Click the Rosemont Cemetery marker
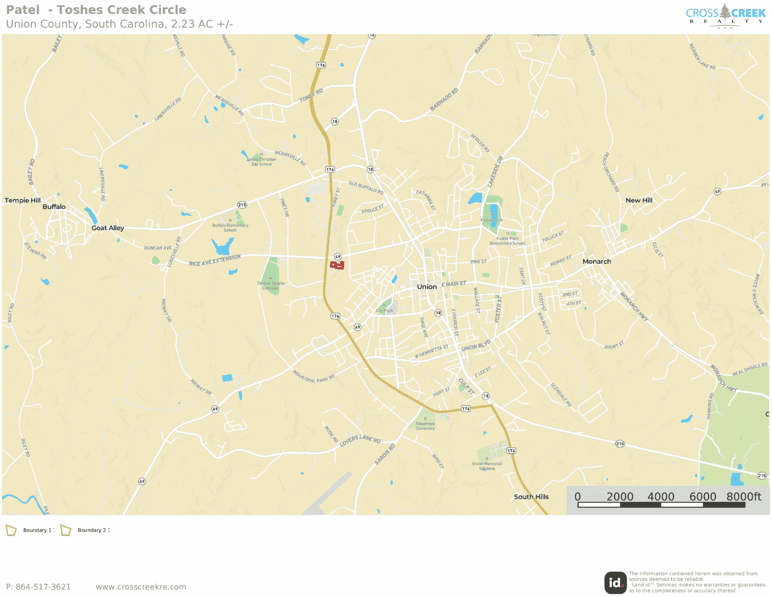772x597 pixels. point(425,418)
